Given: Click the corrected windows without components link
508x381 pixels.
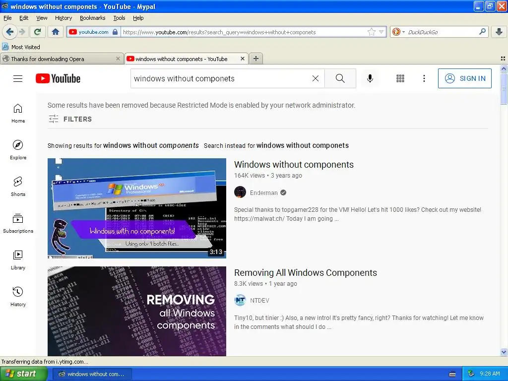Looking at the screenshot, I should click(x=151, y=145).
